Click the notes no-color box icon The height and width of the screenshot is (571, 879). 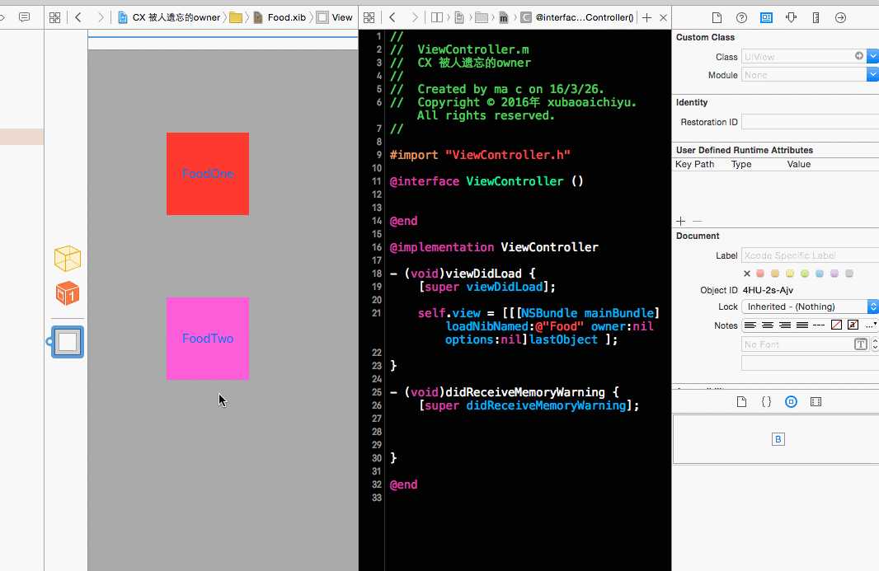point(836,325)
